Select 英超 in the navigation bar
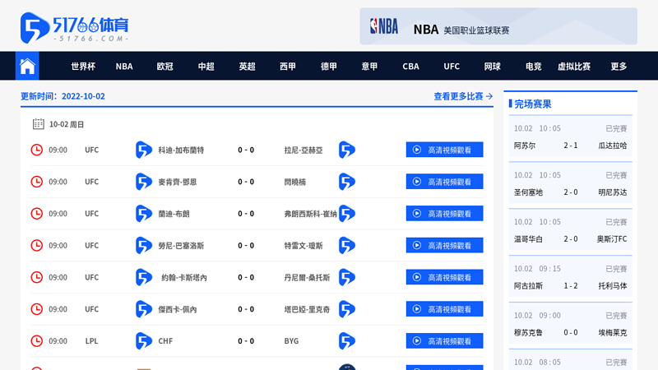Image resolution: width=658 pixels, height=370 pixels. 248,67
